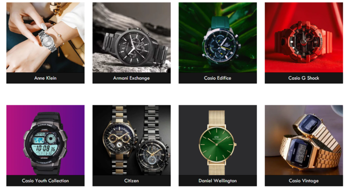Open the gold Casio Vintage watches image
The width and height of the screenshot is (356, 191).
point(304,140)
